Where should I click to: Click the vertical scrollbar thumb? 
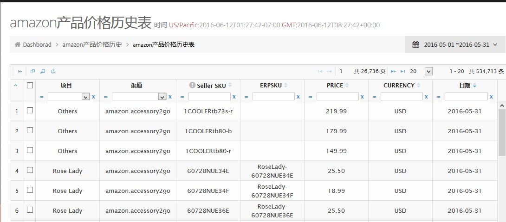(502, 133)
